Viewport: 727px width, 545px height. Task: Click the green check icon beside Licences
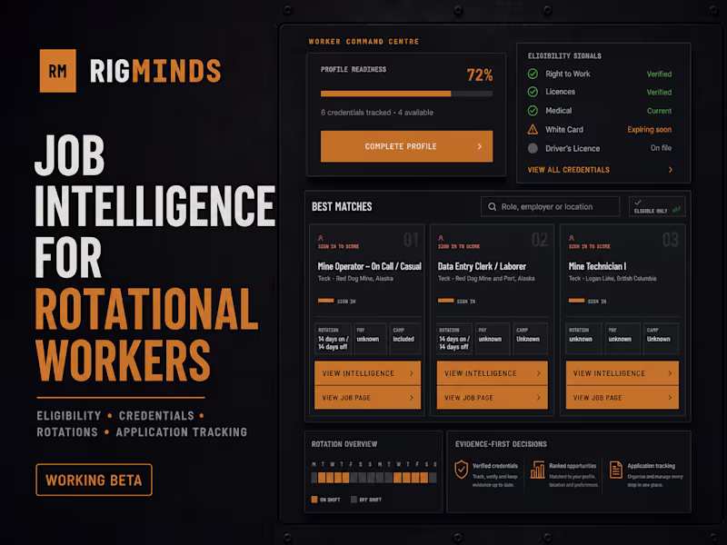coord(533,92)
